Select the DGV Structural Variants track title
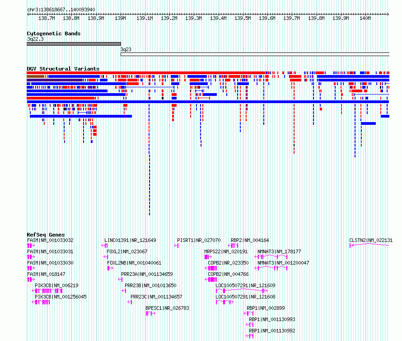 click(x=63, y=69)
